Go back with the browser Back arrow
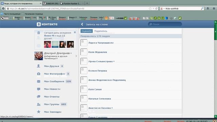217x122 pixels. [3, 8]
